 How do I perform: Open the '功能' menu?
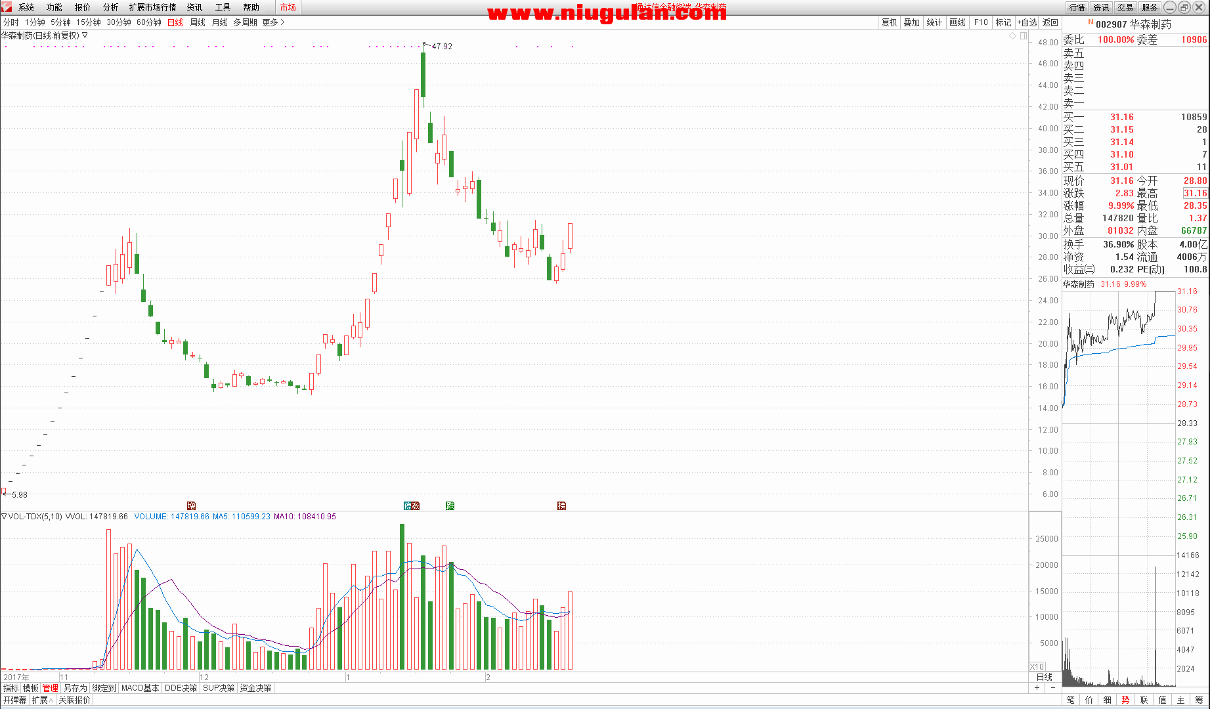(x=54, y=7)
